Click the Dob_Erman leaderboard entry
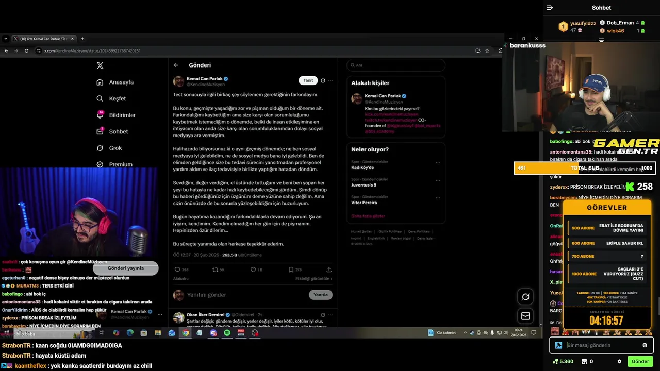Image resolution: width=660 pixels, height=371 pixels. (x=623, y=23)
